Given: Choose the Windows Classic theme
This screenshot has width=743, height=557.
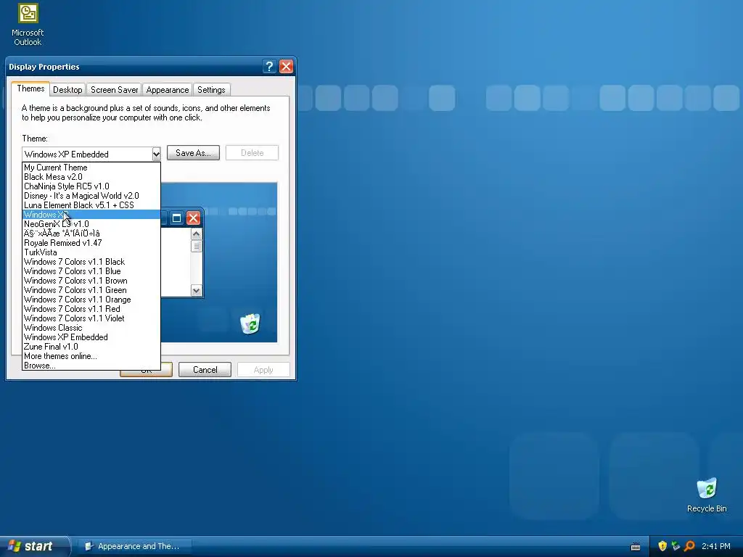Looking at the screenshot, I should pyautogui.click(x=91, y=328).
